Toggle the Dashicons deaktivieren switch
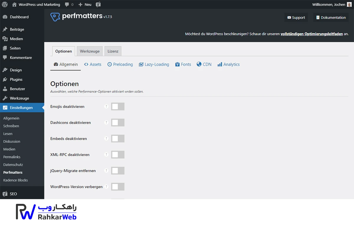The image size is (354, 236). coord(118,122)
